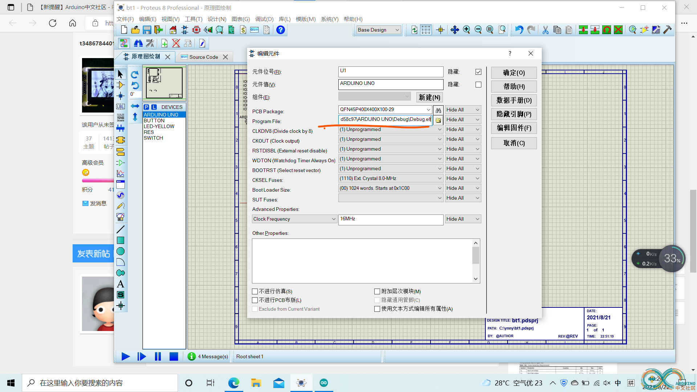Select the Junction Dot tool
697x392 pixels.
point(121,96)
